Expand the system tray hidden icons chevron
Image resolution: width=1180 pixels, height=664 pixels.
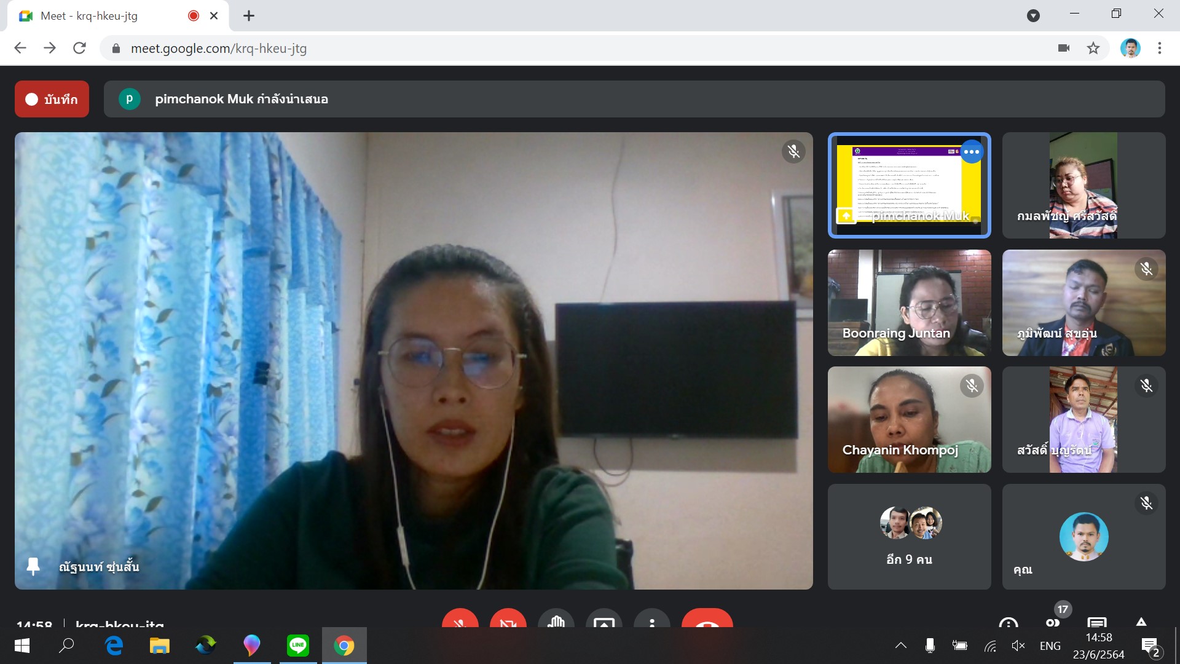click(x=900, y=646)
